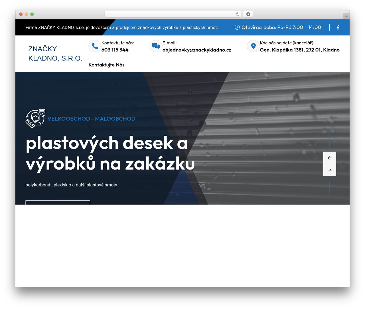
Task: Go to previous slide with left arrow
Action: point(330,158)
